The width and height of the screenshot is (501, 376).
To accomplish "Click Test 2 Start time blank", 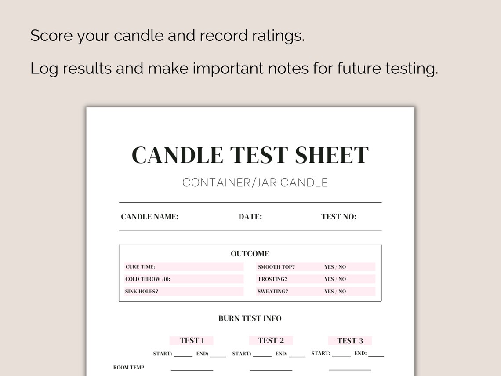I will coord(262,354).
